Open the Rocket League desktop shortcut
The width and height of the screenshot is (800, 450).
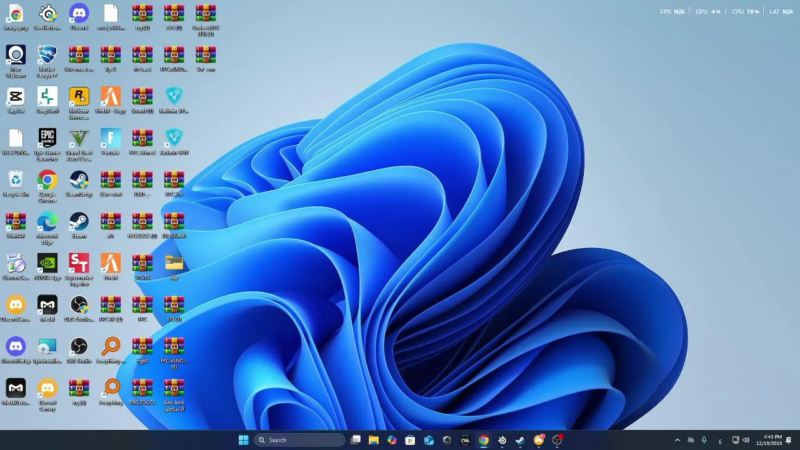click(x=47, y=61)
